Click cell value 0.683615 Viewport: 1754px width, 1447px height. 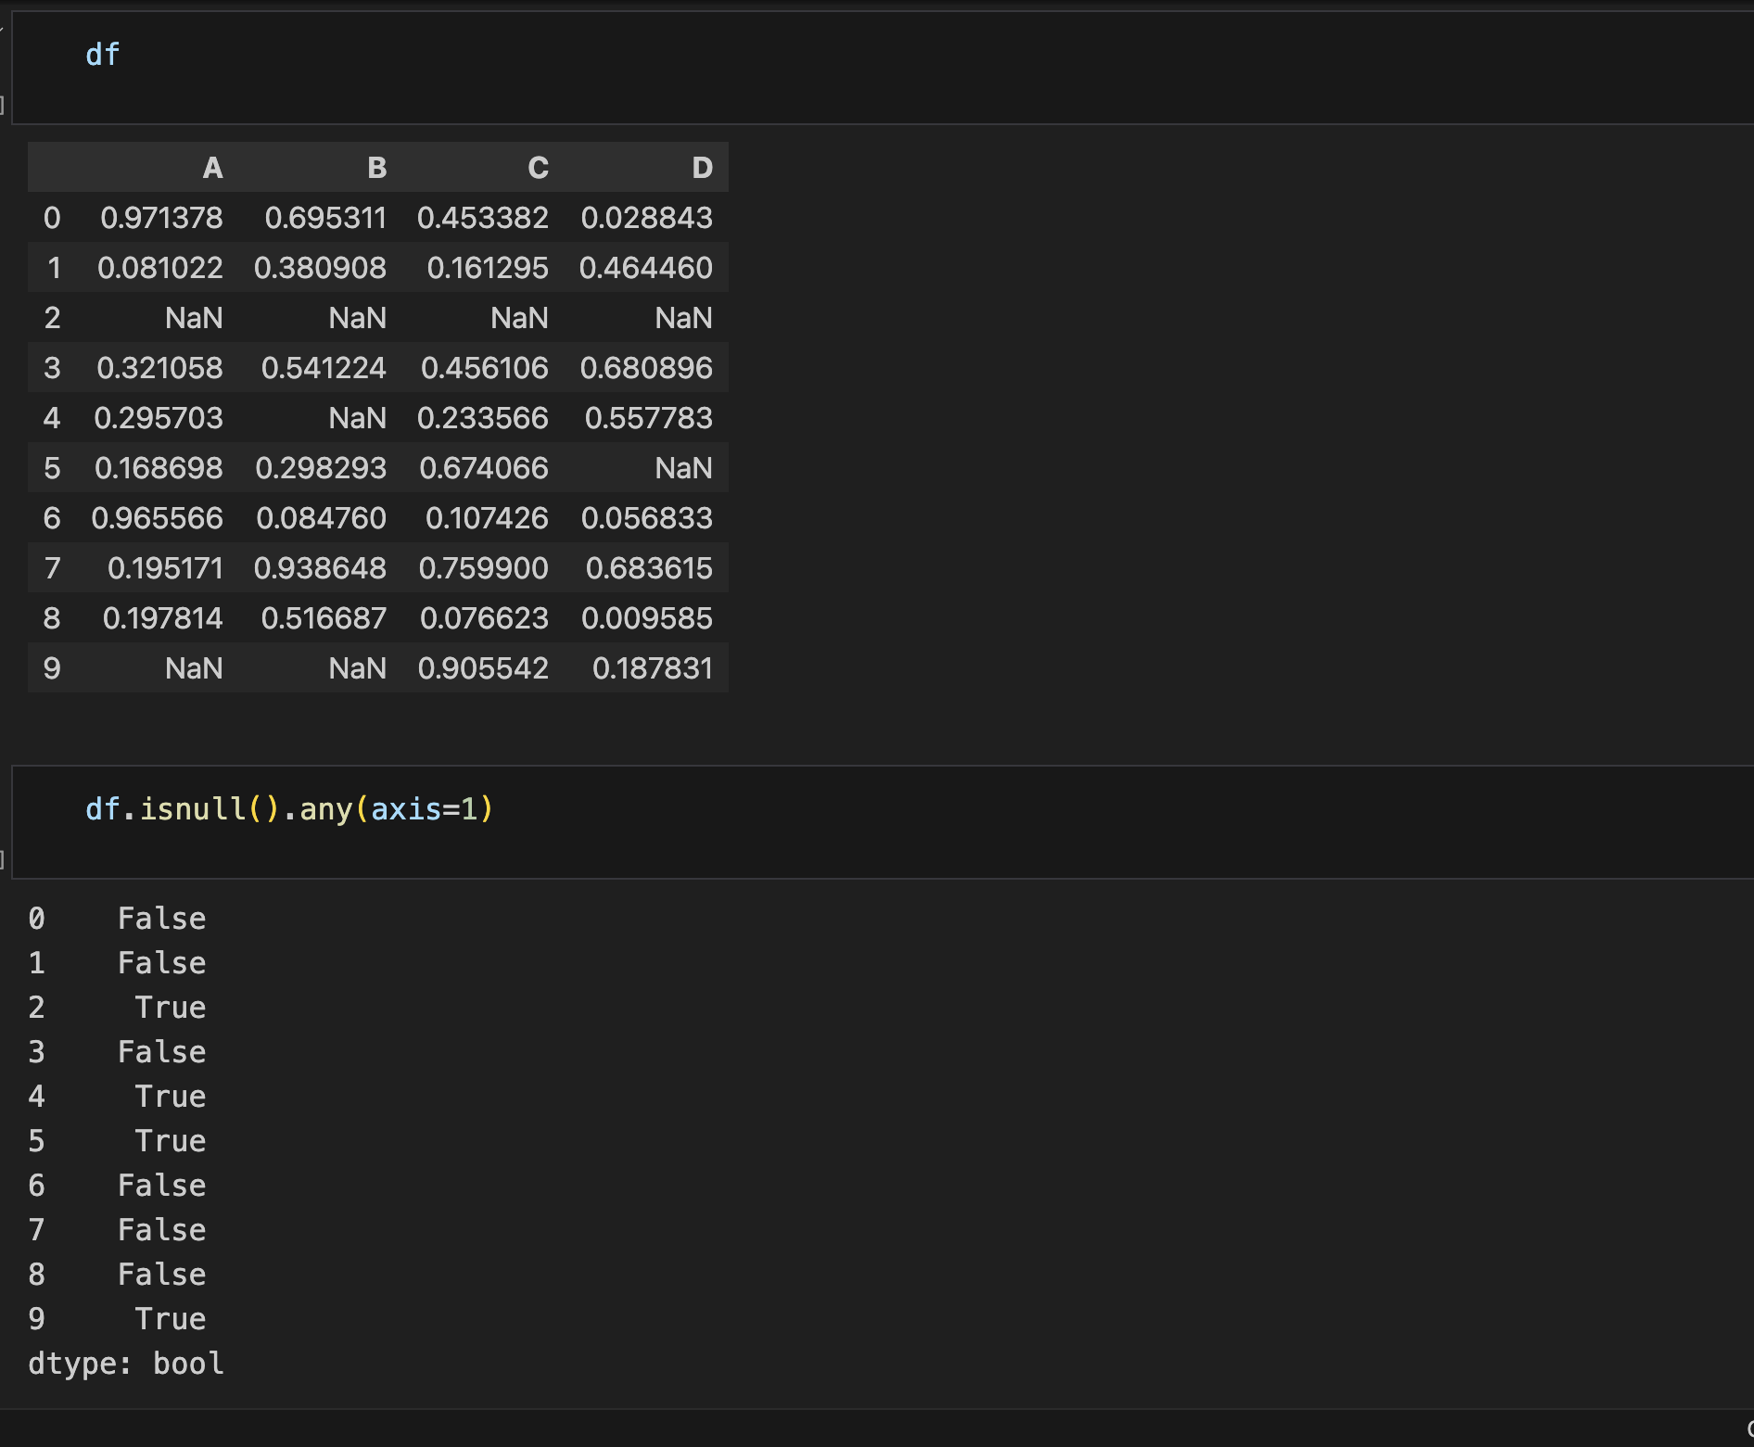pos(649,568)
